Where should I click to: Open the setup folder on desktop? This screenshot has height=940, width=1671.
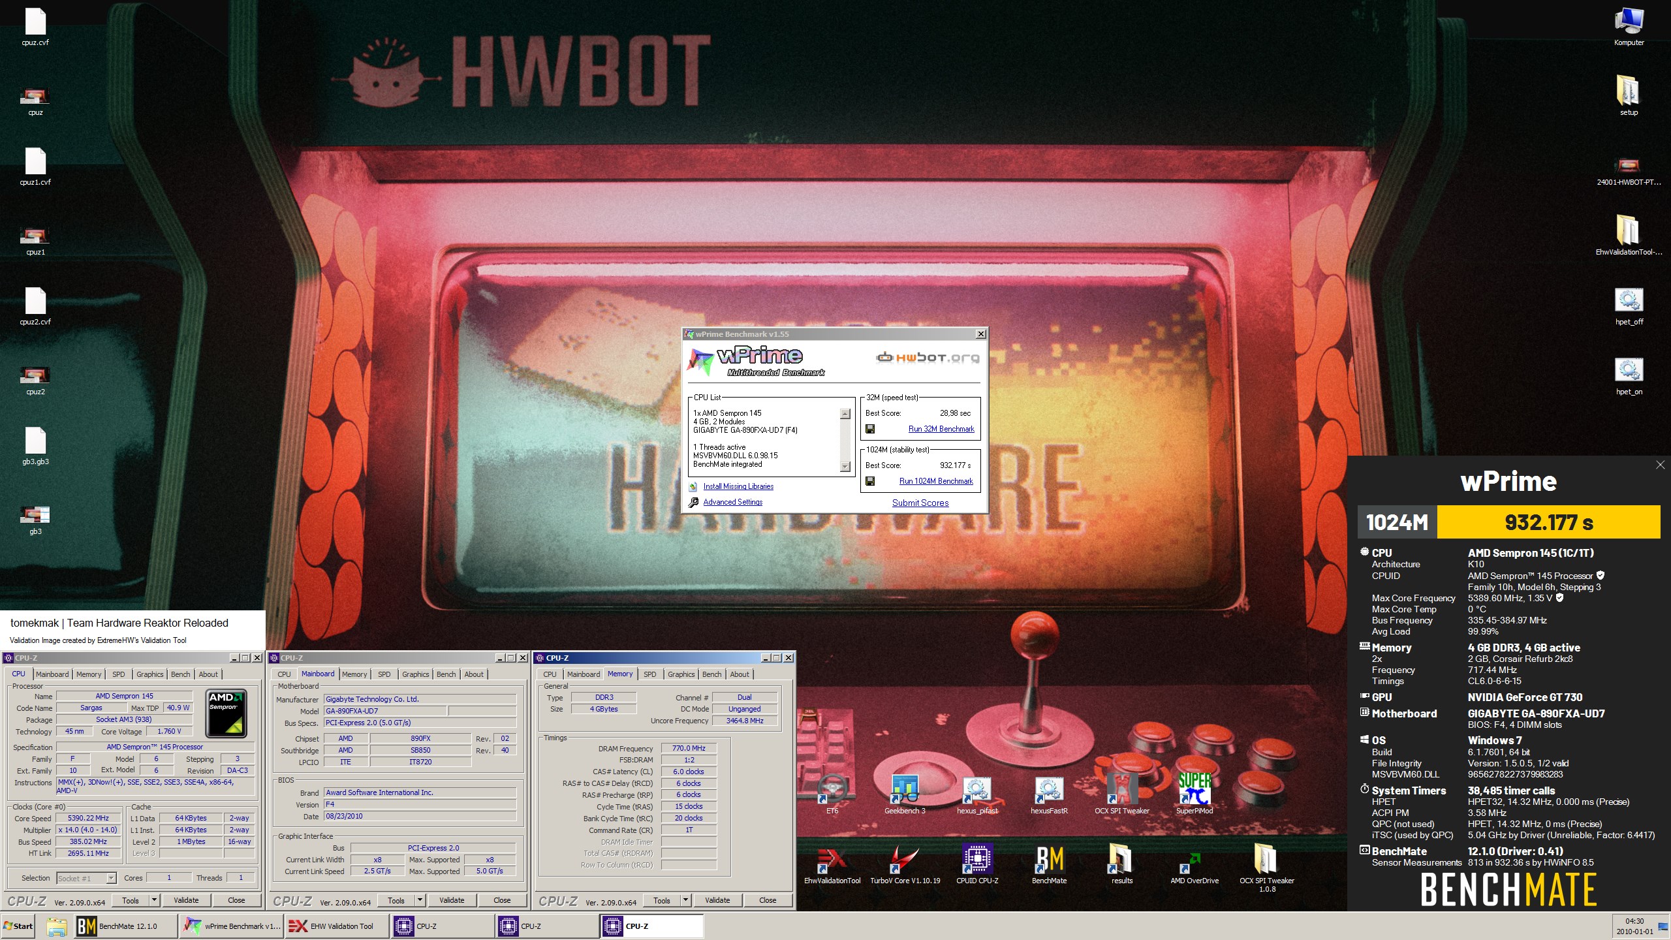coord(1629,95)
